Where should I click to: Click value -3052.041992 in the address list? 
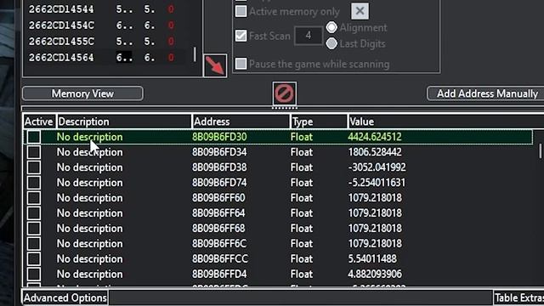377,167
